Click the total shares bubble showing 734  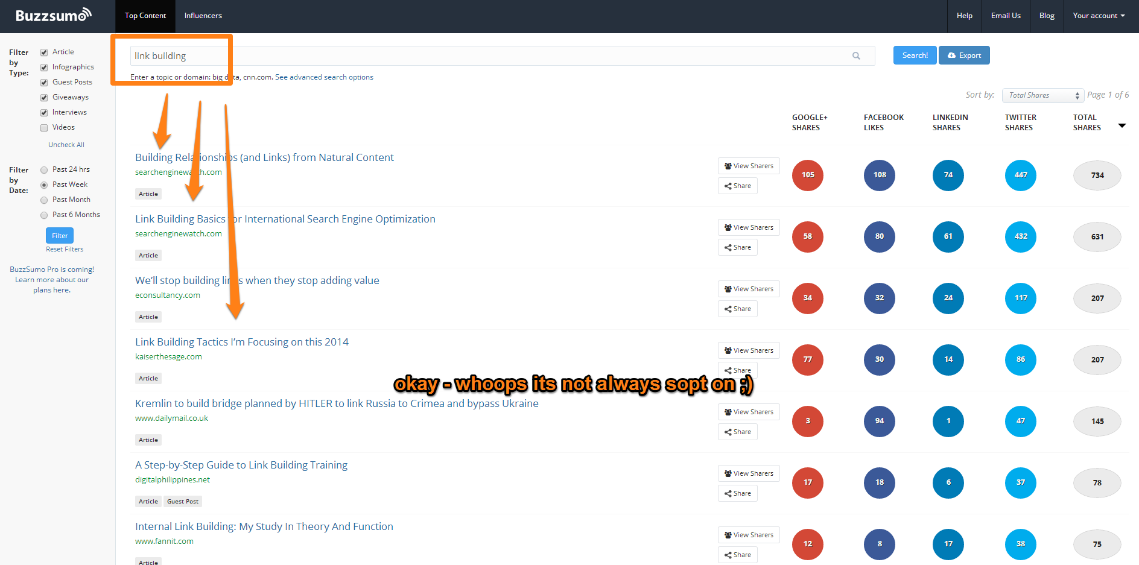pos(1097,175)
